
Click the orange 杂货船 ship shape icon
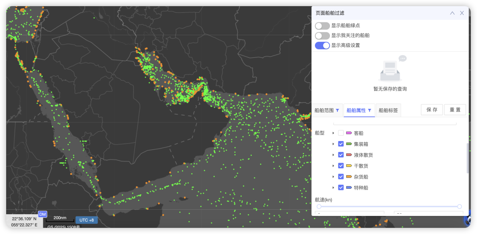coord(349,177)
